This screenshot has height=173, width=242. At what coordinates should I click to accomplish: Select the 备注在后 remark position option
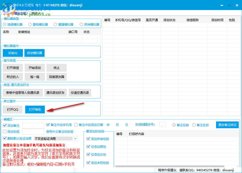194,125
